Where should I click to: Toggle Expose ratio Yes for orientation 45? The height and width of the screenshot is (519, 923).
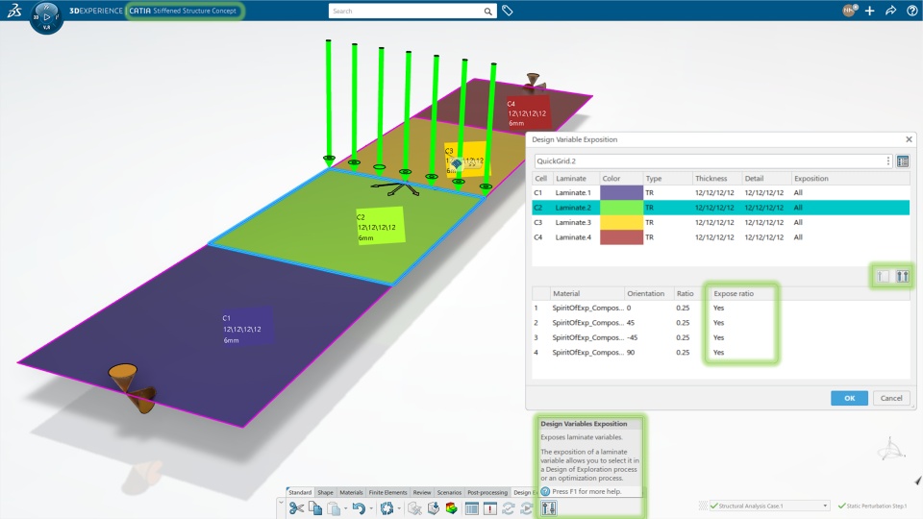click(x=718, y=323)
